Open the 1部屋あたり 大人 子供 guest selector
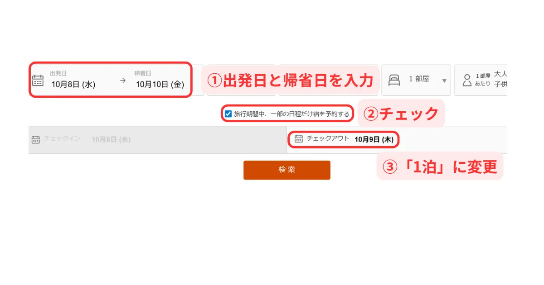 coord(481,80)
